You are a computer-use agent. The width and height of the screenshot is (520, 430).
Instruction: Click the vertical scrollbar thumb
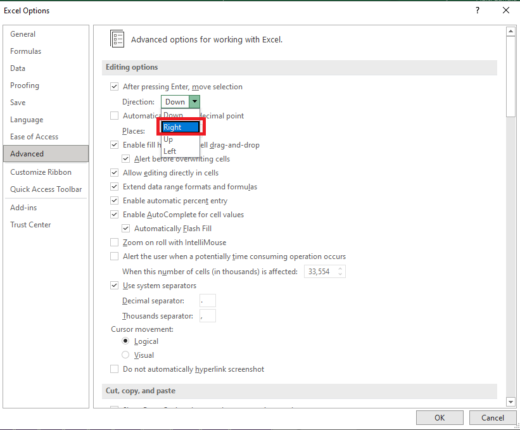click(510, 76)
